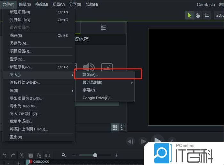This screenshot has height=165, width=224.
Task: Click the previous frame playback button
Action: [131, 141]
